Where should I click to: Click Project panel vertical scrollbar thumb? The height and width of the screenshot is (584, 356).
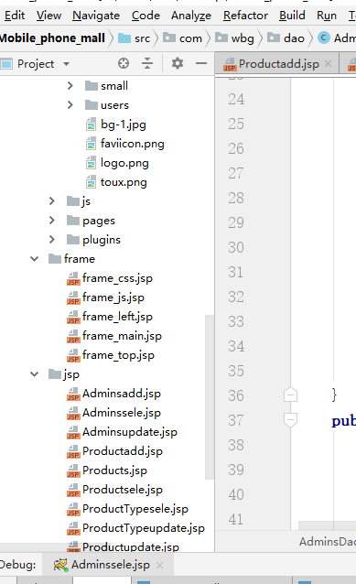pos(210,396)
